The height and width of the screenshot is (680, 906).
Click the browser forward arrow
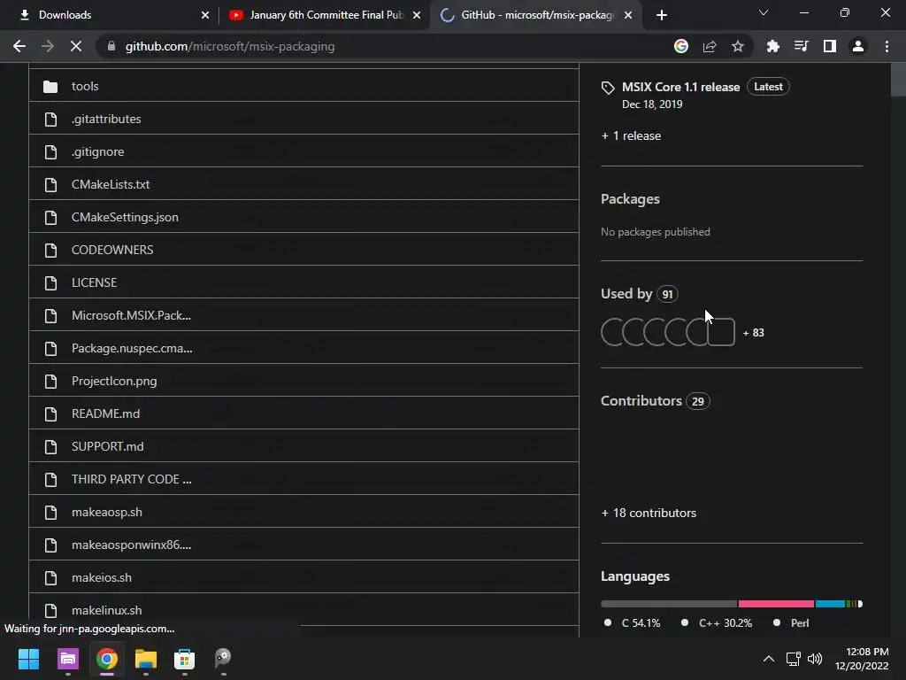pos(48,46)
